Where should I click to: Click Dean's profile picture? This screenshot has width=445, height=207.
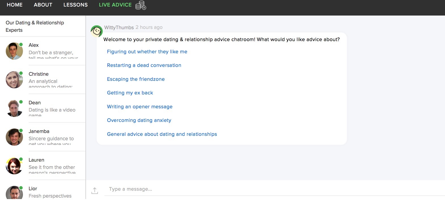tap(14, 108)
